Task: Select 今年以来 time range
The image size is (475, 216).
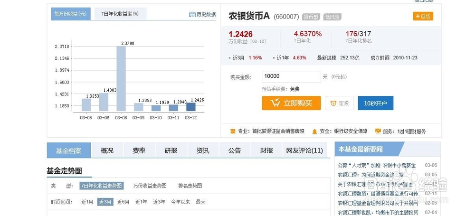Action: click(x=180, y=202)
